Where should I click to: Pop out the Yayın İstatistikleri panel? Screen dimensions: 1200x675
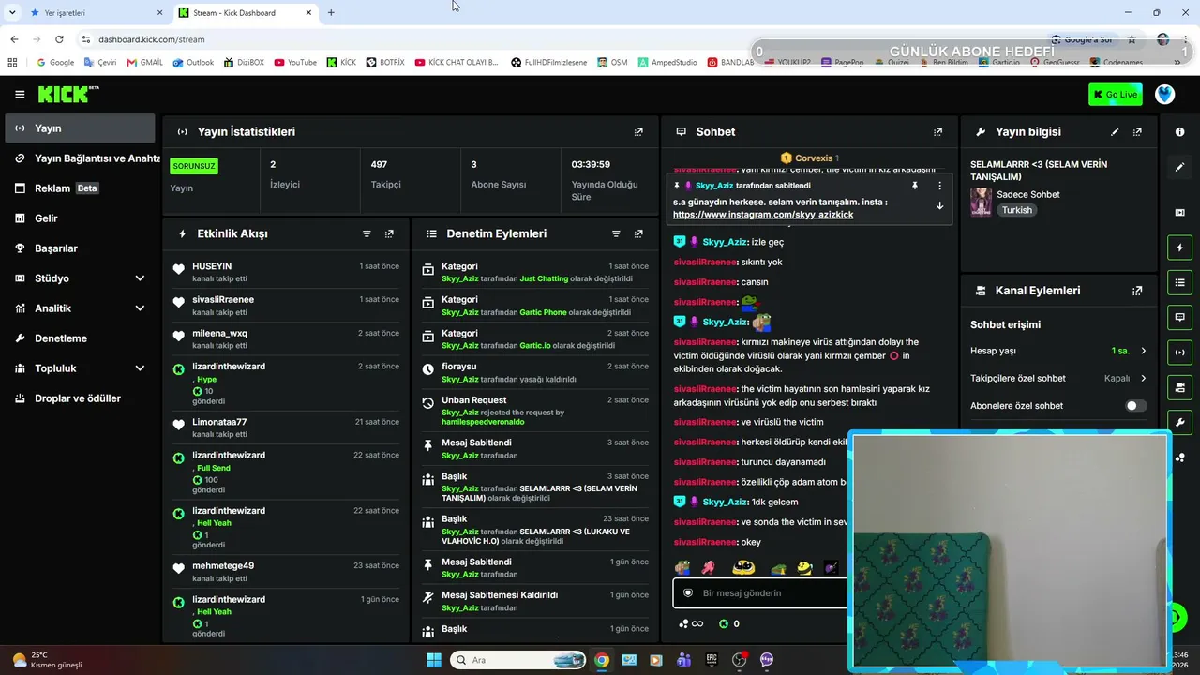(x=638, y=132)
